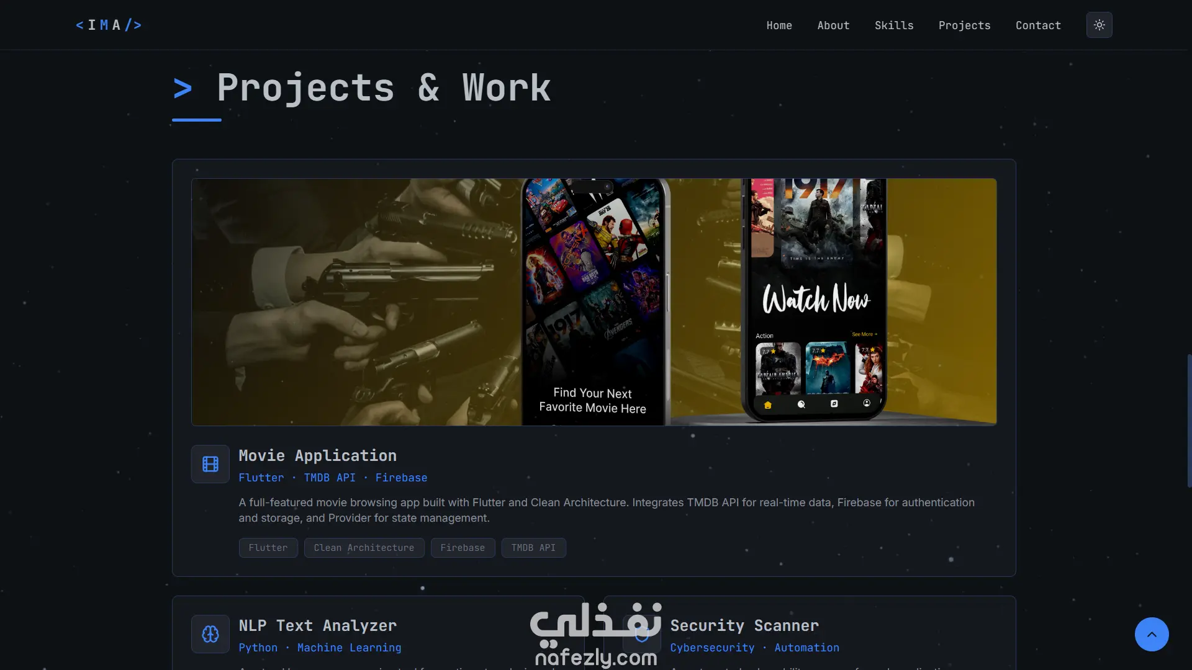Select the Flutter tag chip
The image size is (1192, 670).
tap(268, 548)
